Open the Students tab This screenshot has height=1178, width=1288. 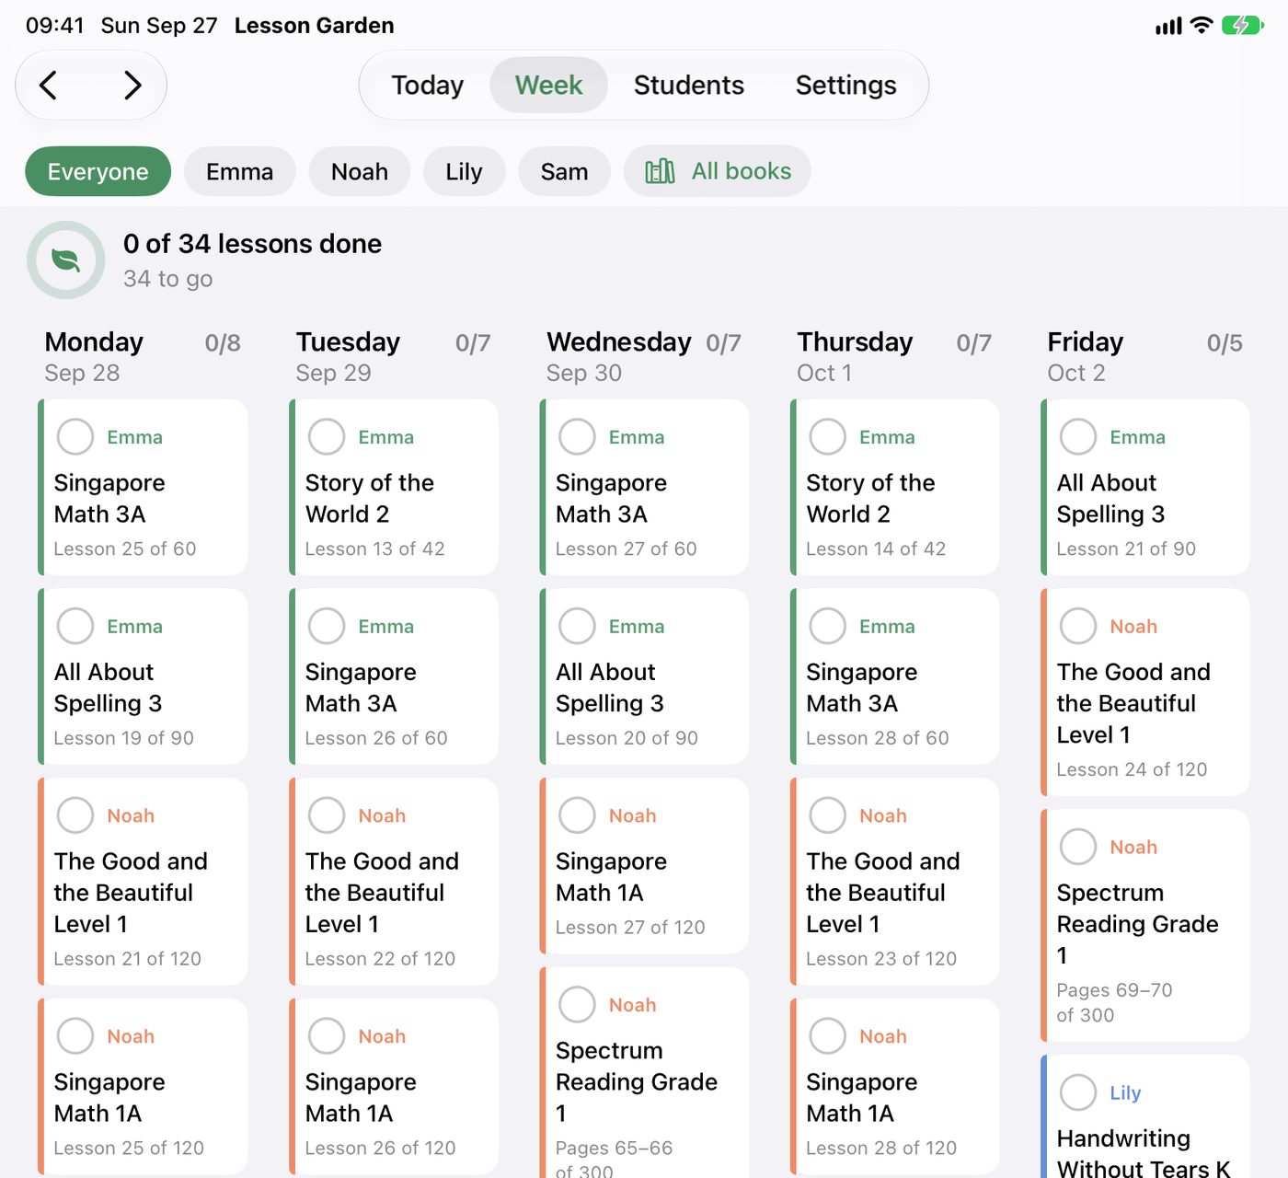point(689,85)
